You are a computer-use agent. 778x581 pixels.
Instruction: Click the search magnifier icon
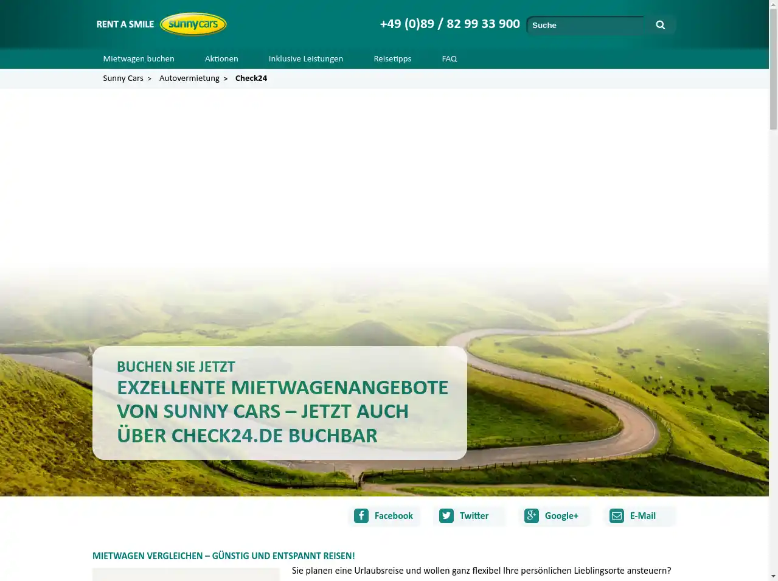(x=660, y=25)
